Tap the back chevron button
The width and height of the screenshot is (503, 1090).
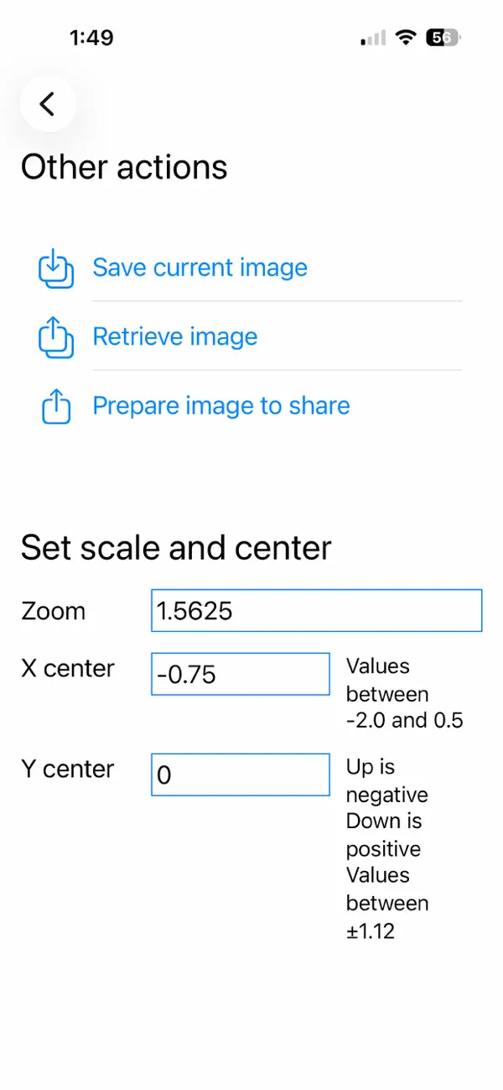point(48,104)
